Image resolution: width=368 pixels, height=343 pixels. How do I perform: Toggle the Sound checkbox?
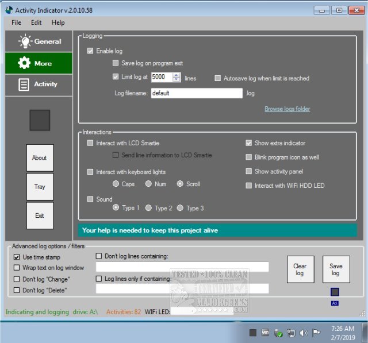(90, 199)
